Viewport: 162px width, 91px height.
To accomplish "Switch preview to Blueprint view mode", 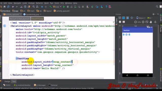I will (x=124, y=18).
